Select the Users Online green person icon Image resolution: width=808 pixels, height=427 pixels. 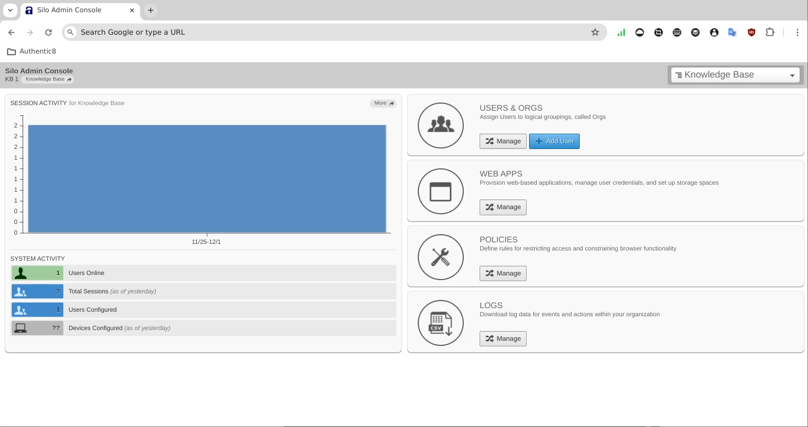click(x=21, y=273)
